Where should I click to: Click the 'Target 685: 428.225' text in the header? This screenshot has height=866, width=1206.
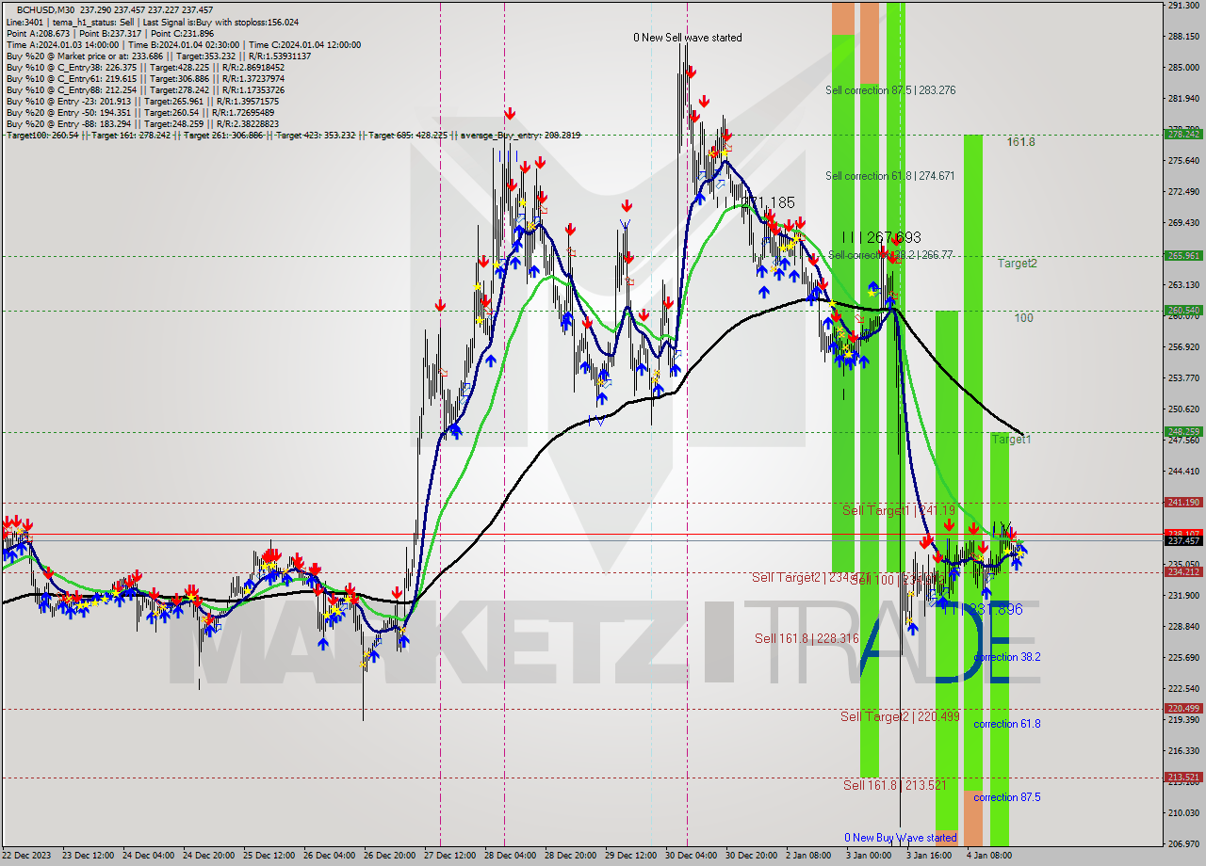tap(409, 136)
